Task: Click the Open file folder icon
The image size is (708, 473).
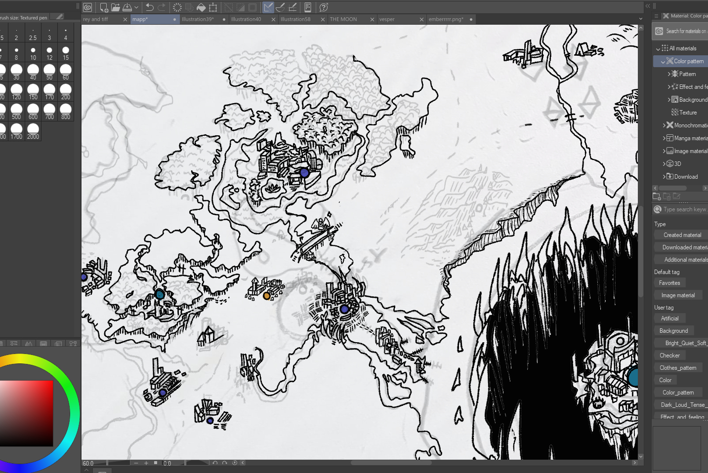Action: coord(116,7)
